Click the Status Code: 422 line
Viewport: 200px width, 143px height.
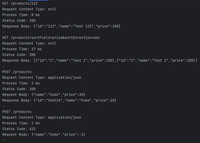19,129
